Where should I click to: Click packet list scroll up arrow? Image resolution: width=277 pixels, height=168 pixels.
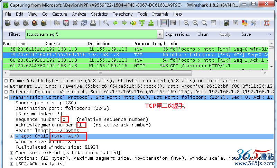[271, 43]
